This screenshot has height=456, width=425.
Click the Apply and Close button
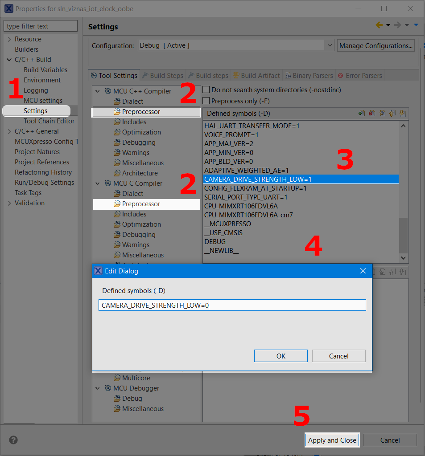pos(332,440)
